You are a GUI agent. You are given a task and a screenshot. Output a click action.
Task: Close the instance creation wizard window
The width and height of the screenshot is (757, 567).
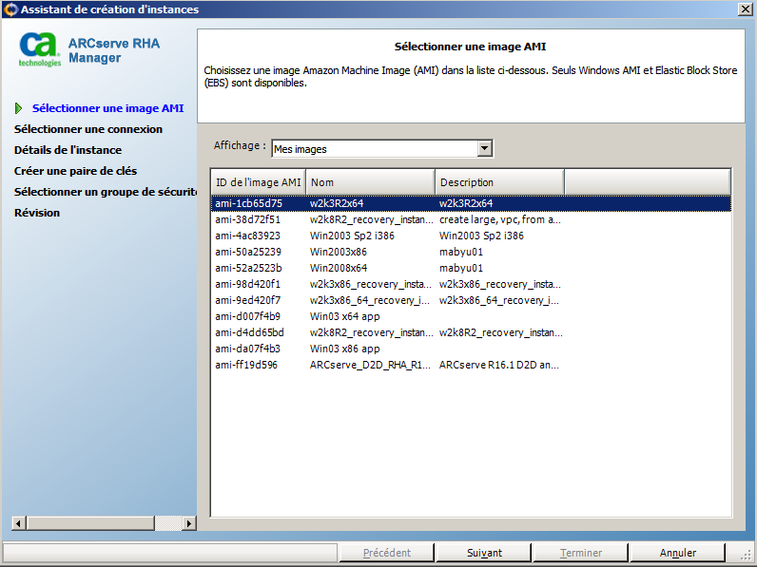click(745, 9)
